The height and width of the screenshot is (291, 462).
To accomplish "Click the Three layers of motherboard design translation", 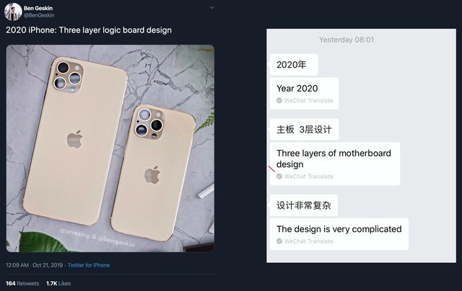I will pos(335,164).
